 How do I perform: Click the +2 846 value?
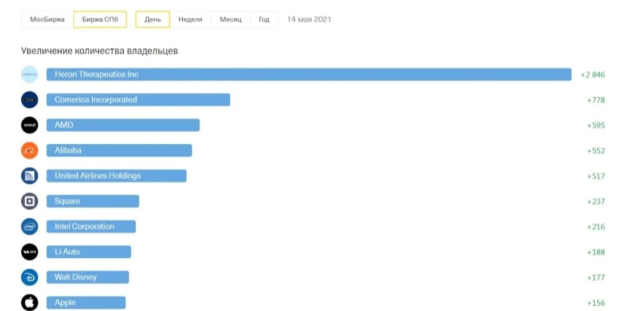(x=593, y=74)
